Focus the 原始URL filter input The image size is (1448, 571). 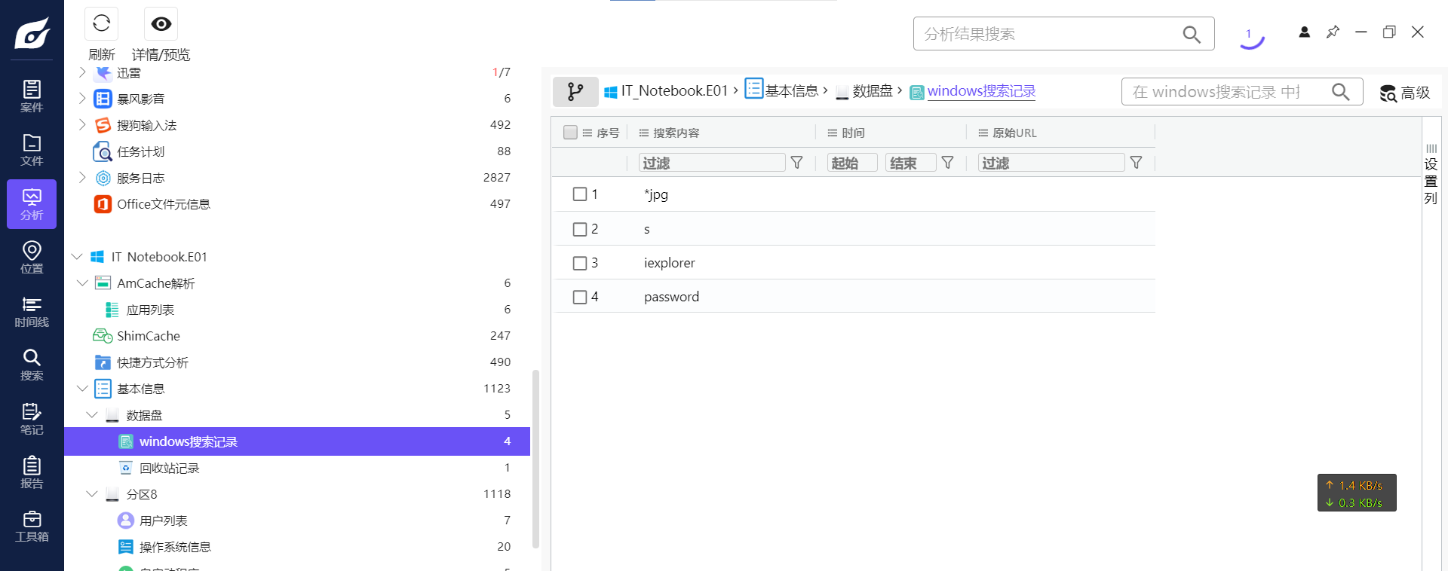tap(1051, 163)
